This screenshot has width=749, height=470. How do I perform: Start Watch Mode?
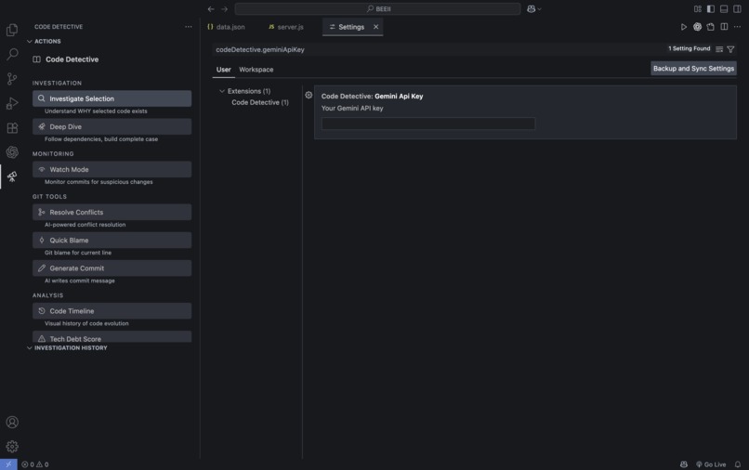click(112, 169)
